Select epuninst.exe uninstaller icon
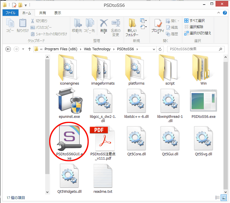The width and height of the screenshot is (230, 203). click(69, 101)
